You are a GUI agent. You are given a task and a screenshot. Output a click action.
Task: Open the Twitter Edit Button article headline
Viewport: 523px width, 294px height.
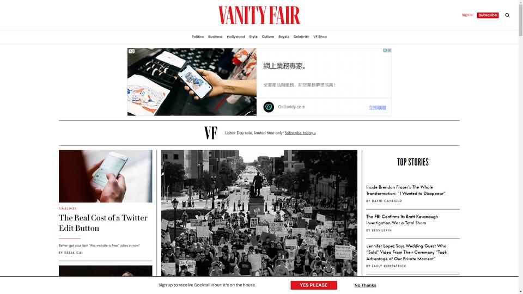(x=103, y=223)
